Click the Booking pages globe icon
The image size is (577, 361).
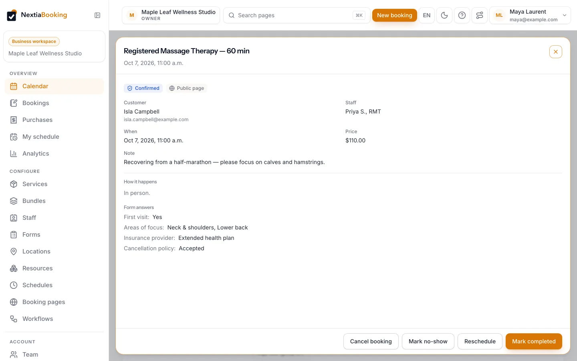tap(14, 302)
